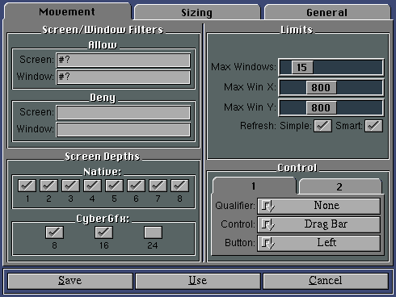Toggle the Simple refresh checkbox

click(x=322, y=126)
